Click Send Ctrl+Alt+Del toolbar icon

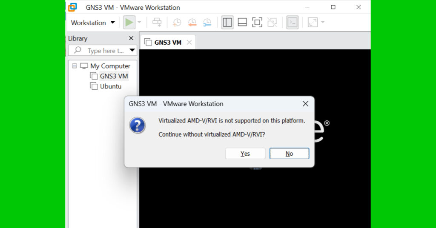click(x=157, y=22)
